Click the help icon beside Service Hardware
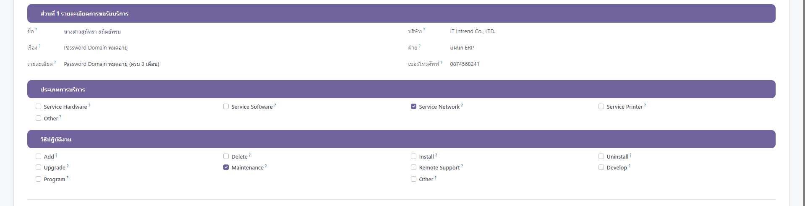805x206 pixels. 89,105
